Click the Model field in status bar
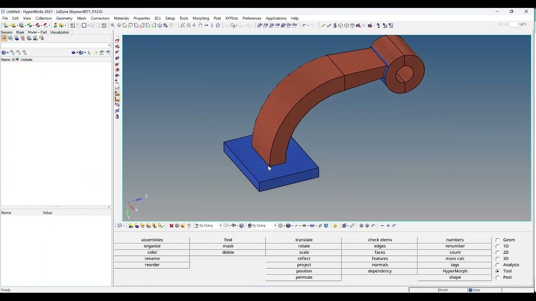Viewport: 536px width, 301px height. pos(453,290)
